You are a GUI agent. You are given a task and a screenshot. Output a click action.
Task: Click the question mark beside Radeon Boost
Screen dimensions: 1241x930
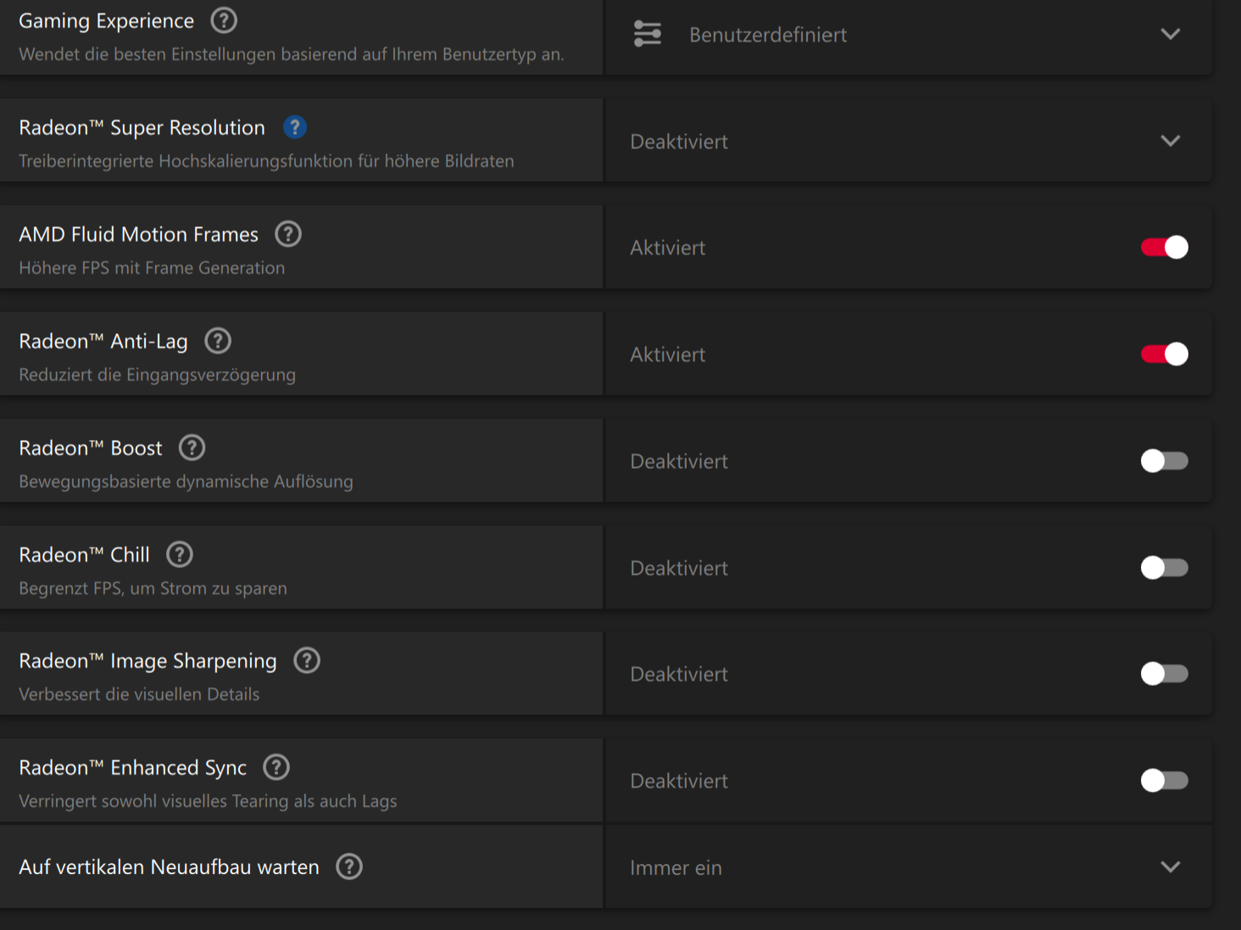click(192, 448)
